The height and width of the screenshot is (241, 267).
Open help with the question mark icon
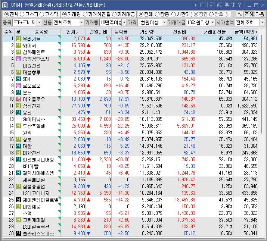[239, 5]
